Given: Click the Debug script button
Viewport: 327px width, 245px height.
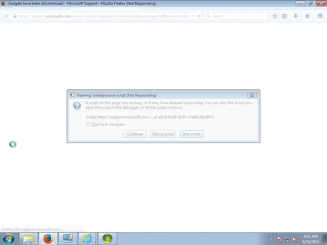Looking at the screenshot, I should 163,134.
